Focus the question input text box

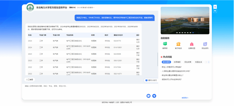[x=90, y=89]
